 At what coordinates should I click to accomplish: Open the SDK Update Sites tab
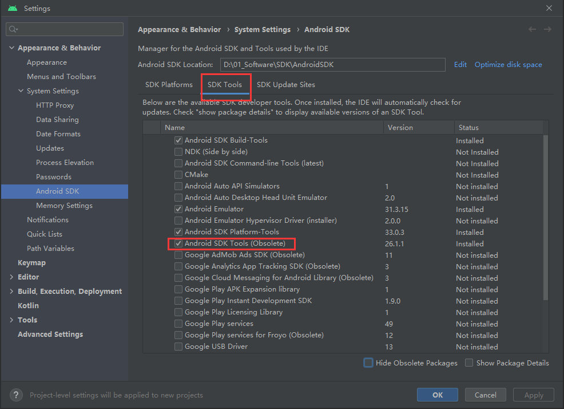[x=285, y=85]
